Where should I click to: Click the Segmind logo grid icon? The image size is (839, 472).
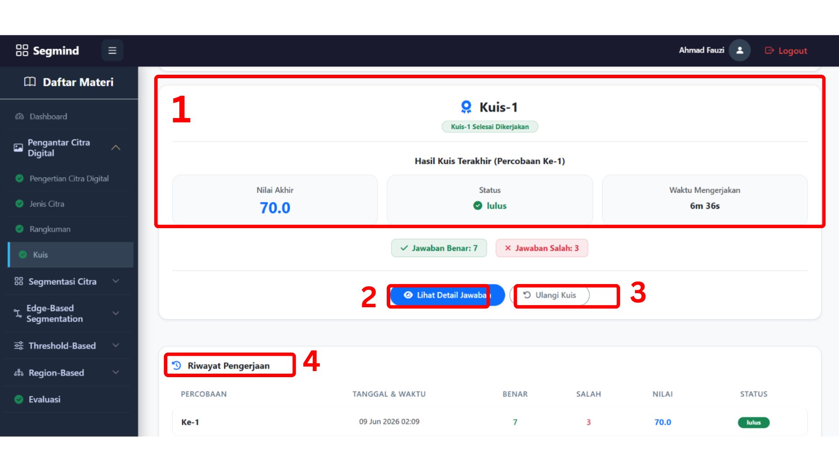22,50
